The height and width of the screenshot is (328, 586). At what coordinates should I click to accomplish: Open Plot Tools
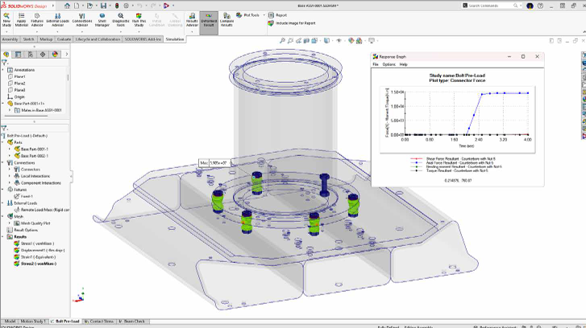click(247, 15)
